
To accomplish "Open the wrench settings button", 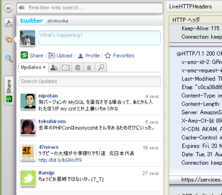I will (8, 22).
